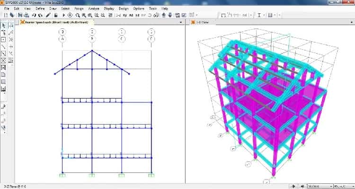The width and height of the screenshot is (355, 189).
Task: Switch to the xy plane view
Action: coord(125,15)
